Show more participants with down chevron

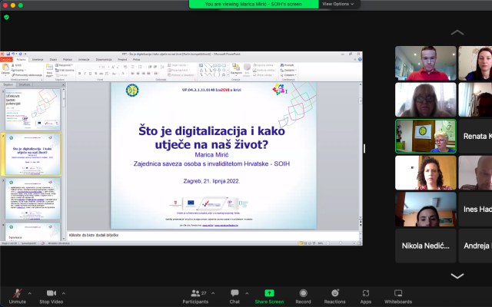click(x=457, y=276)
